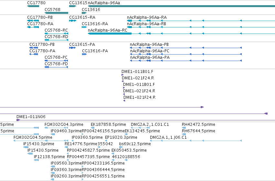Click transcript nAcRalpha-96Aa-RC
Screen dimensions: 275x181
108,30
